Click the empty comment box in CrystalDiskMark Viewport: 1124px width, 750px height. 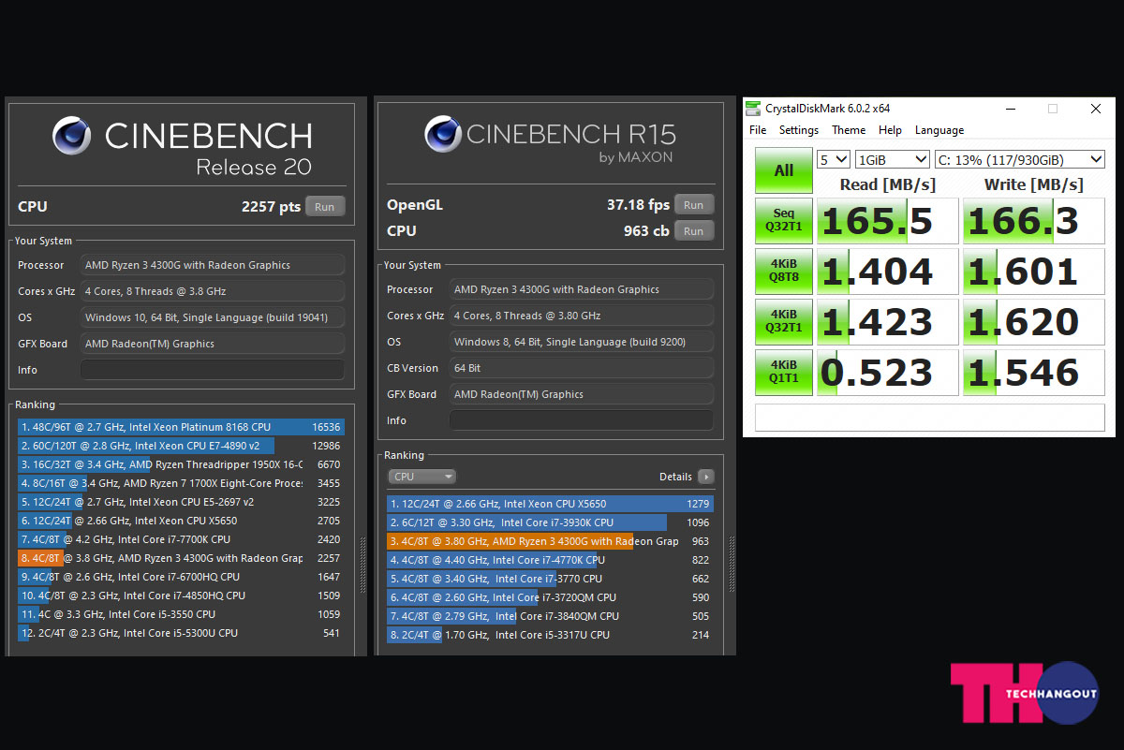pyautogui.click(x=930, y=418)
